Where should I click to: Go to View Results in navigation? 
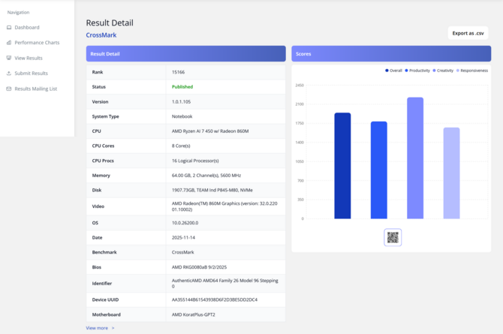point(29,58)
